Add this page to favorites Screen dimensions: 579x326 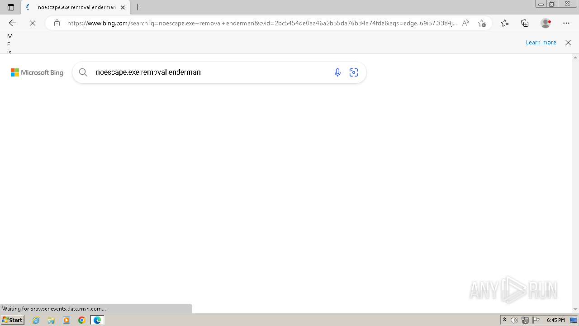tap(482, 23)
